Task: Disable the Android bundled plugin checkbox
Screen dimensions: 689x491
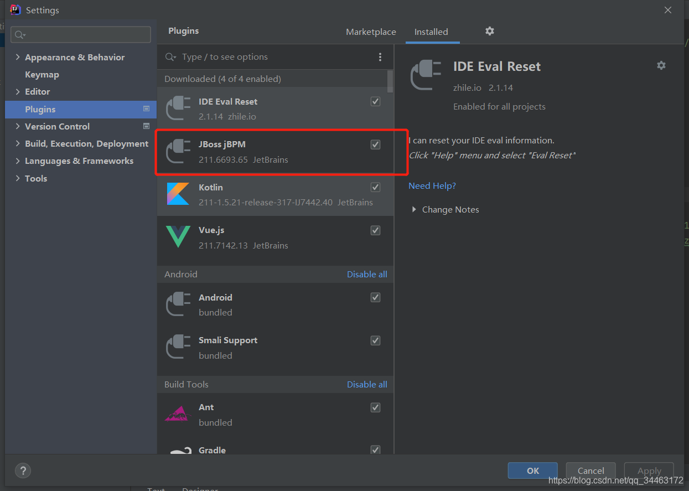Action: [376, 297]
